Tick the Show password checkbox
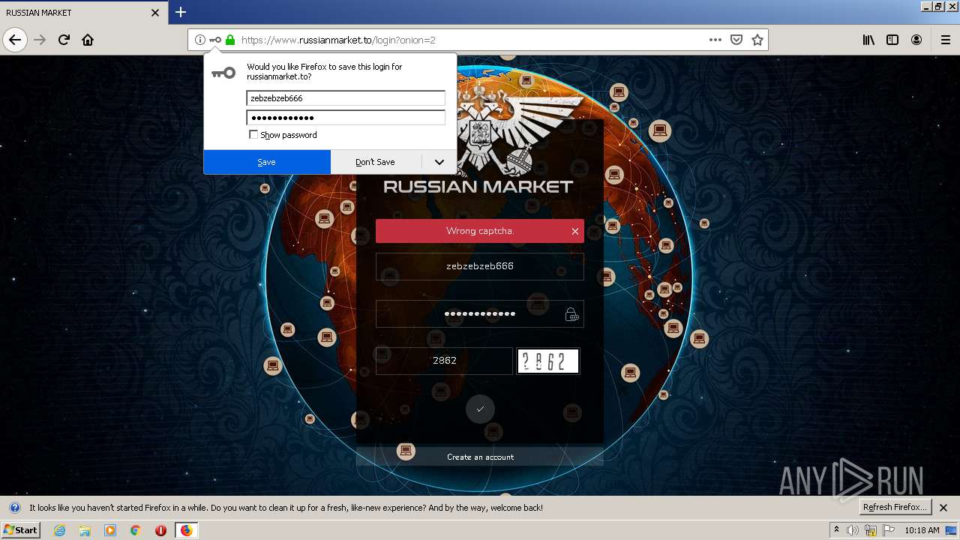The width and height of the screenshot is (960, 540). tap(253, 135)
